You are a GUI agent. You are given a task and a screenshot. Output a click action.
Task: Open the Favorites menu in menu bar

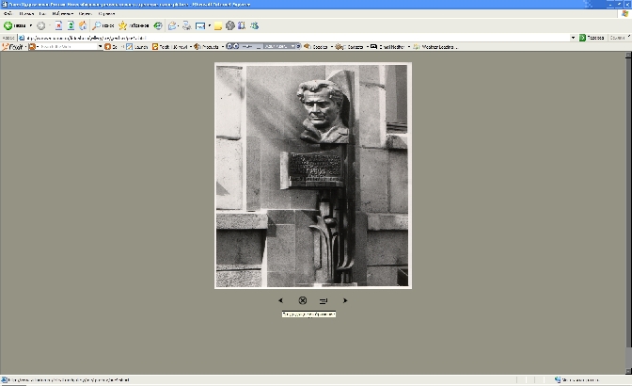[62, 14]
